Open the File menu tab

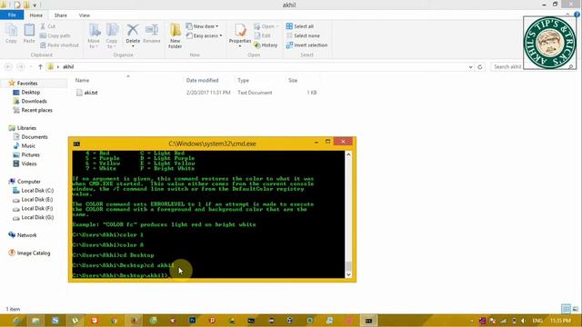click(x=12, y=15)
